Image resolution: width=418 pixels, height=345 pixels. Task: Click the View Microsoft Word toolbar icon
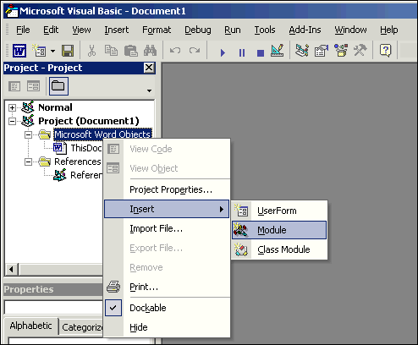tap(19, 51)
